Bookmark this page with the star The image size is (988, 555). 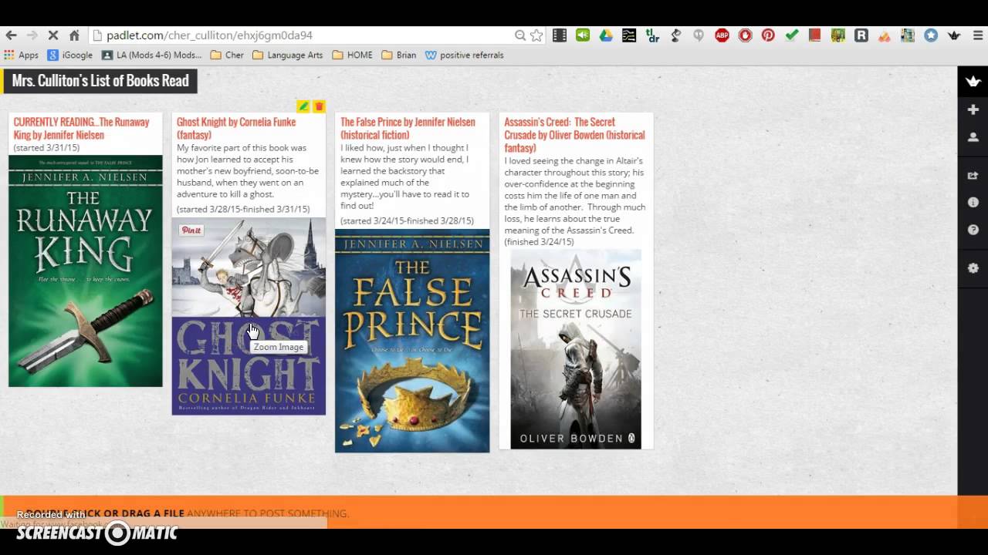click(x=536, y=35)
